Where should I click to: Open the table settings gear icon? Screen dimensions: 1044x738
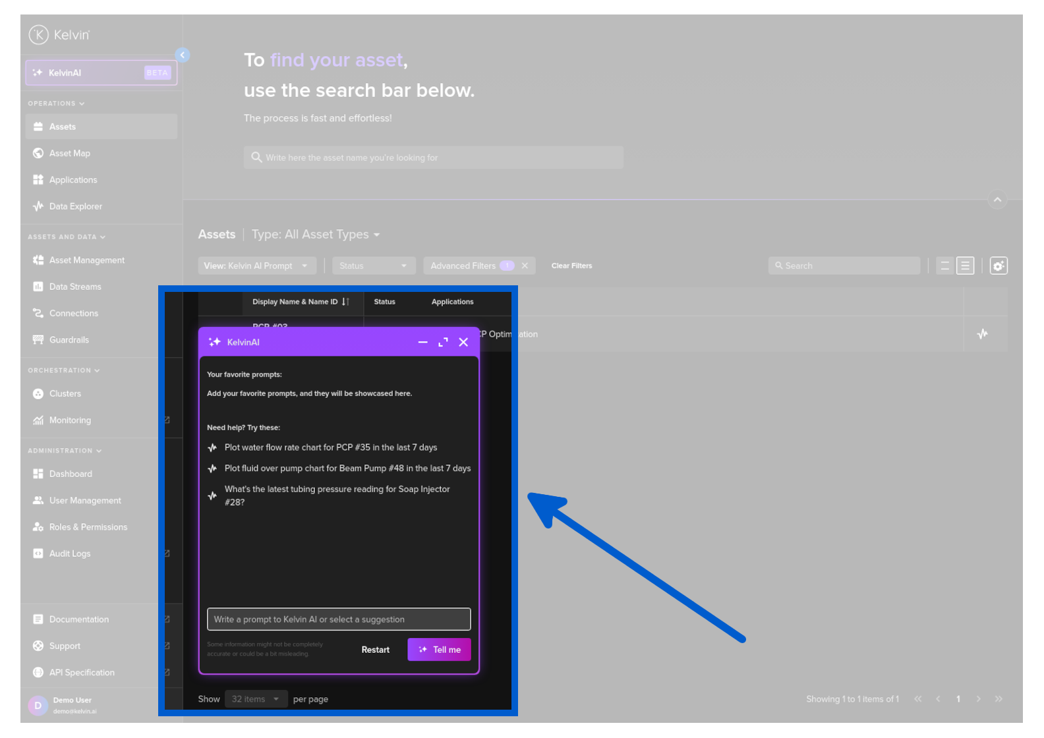pyautogui.click(x=999, y=266)
